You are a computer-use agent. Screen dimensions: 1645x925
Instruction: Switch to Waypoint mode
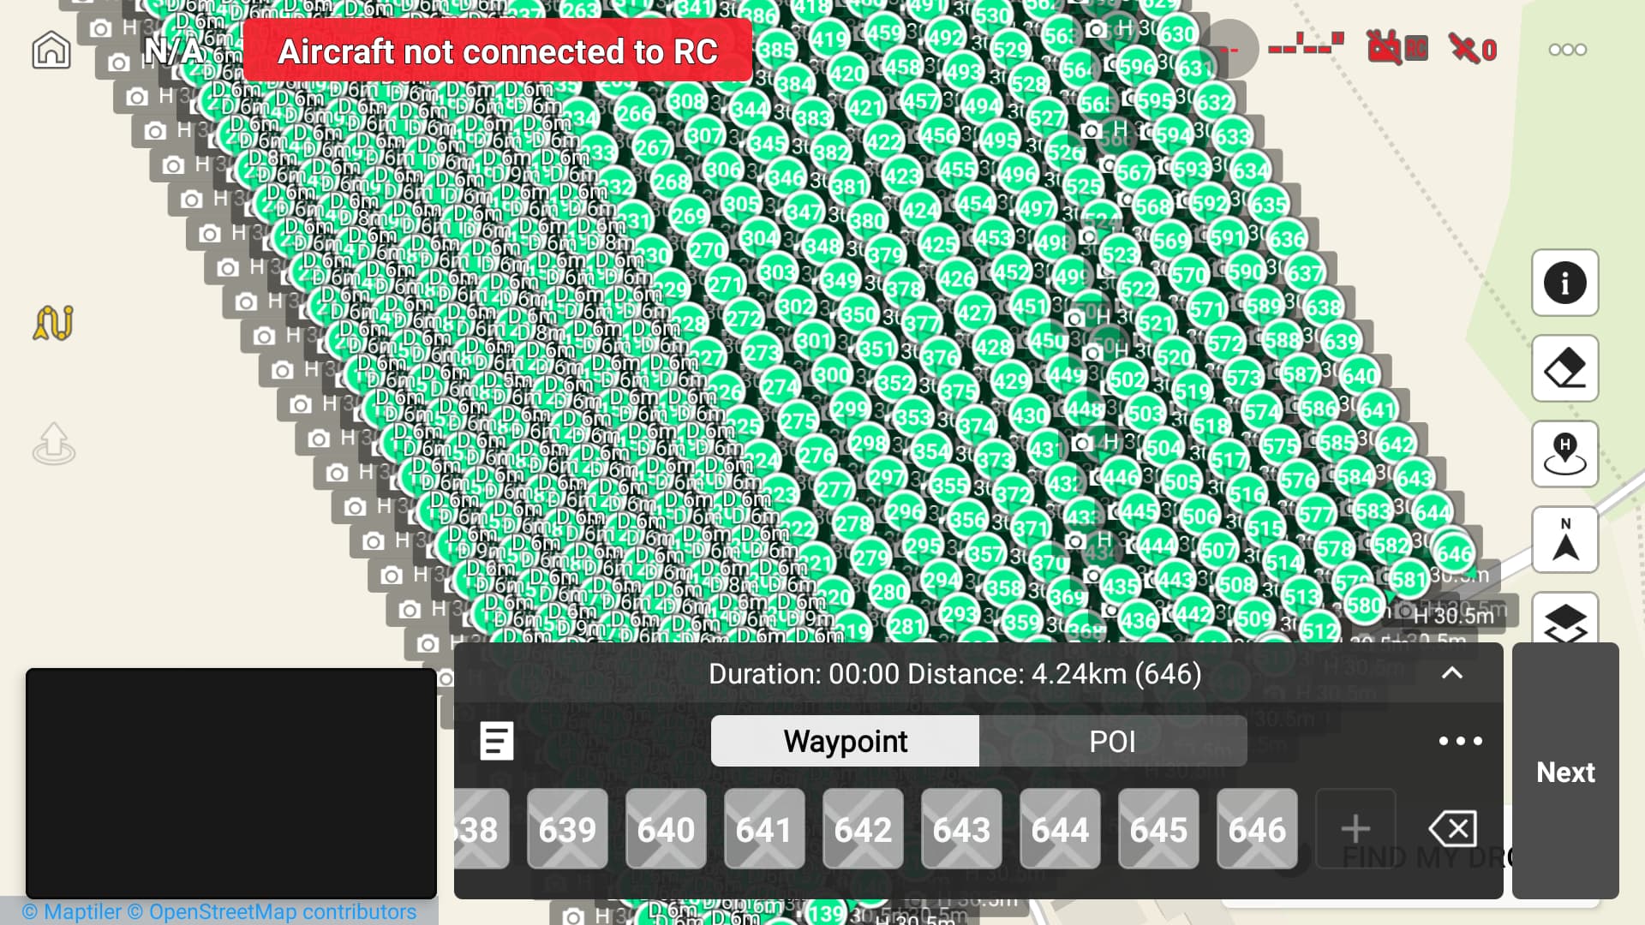[x=845, y=741]
